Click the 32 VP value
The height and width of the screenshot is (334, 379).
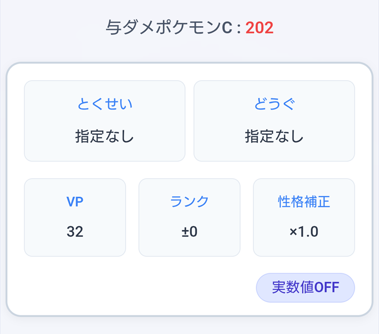tap(75, 232)
